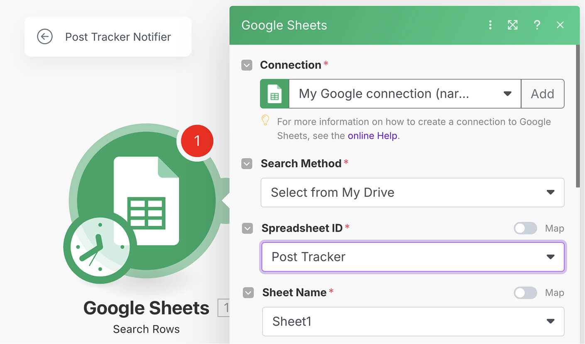Collapse the Search Method field chevron
Screen dimensions: 585x344
(247, 164)
